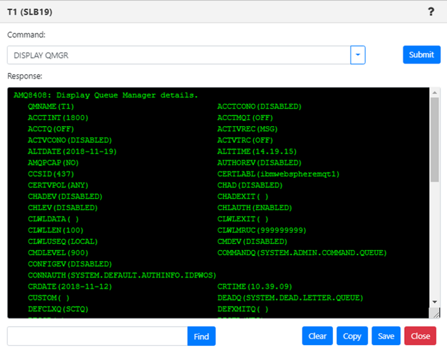Click the response scrollbar up arrow
The height and width of the screenshot is (354, 447).
[435, 93]
